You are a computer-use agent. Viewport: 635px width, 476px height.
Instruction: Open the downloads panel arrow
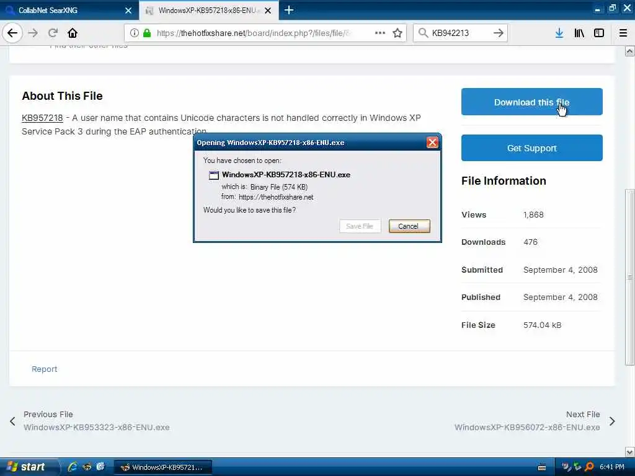559,33
